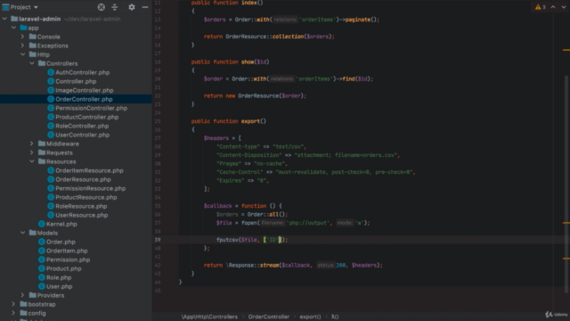The image size is (570, 321).
Task: Expand the Console folder
Action: (22, 37)
